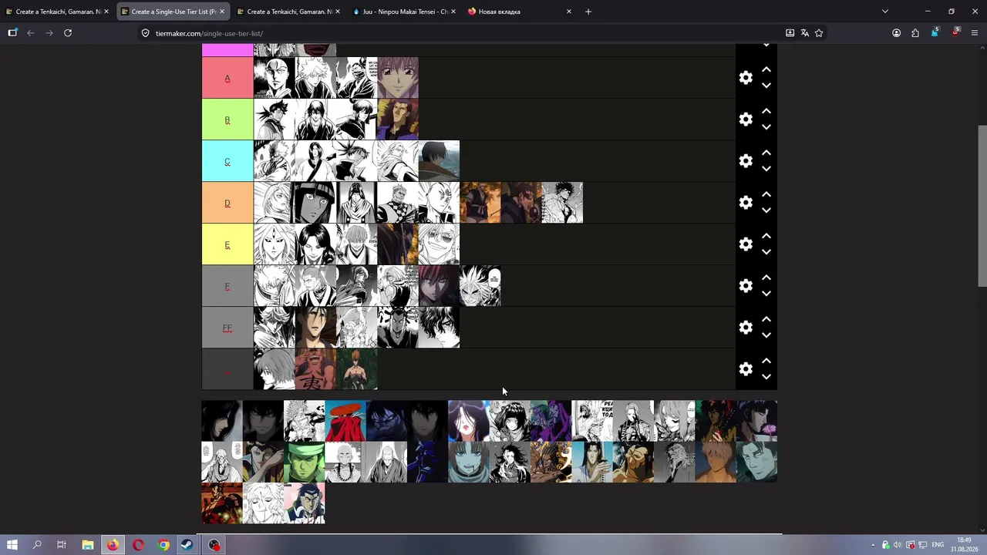Go back to the previous page
The height and width of the screenshot is (555, 987).
point(31,33)
